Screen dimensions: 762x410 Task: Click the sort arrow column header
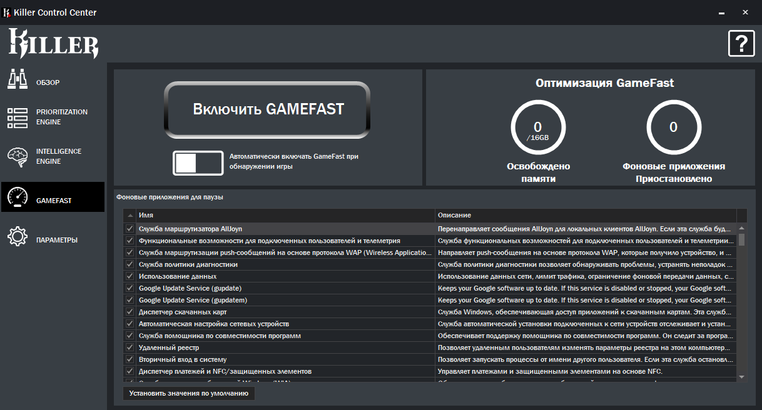click(x=130, y=215)
